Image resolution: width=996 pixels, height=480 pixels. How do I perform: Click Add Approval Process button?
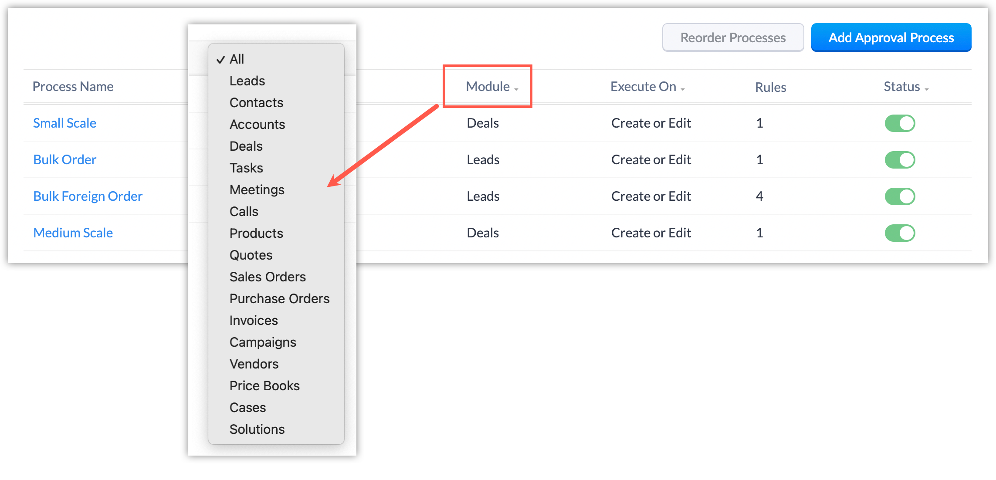click(891, 38)
